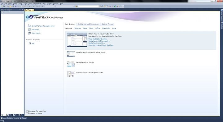Open the Analyze menu
Screen dimensions: 223x122
(49, 4)
